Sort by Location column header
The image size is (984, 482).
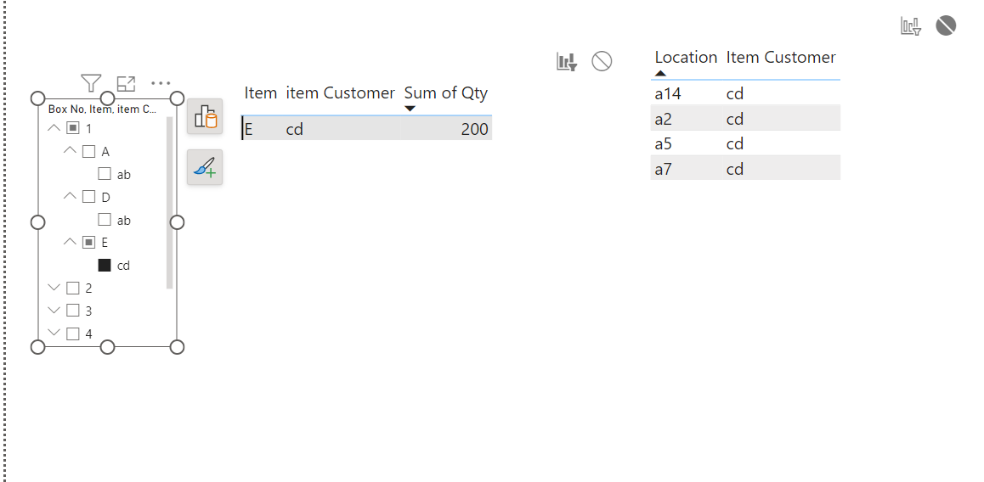(686, 58)
